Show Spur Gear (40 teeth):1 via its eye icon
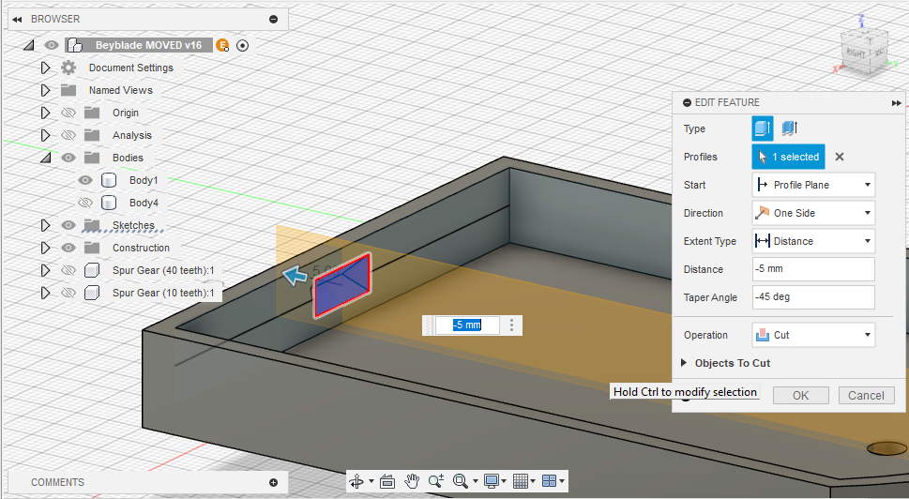This screenshot has height=499, width=909. (68, 271)
